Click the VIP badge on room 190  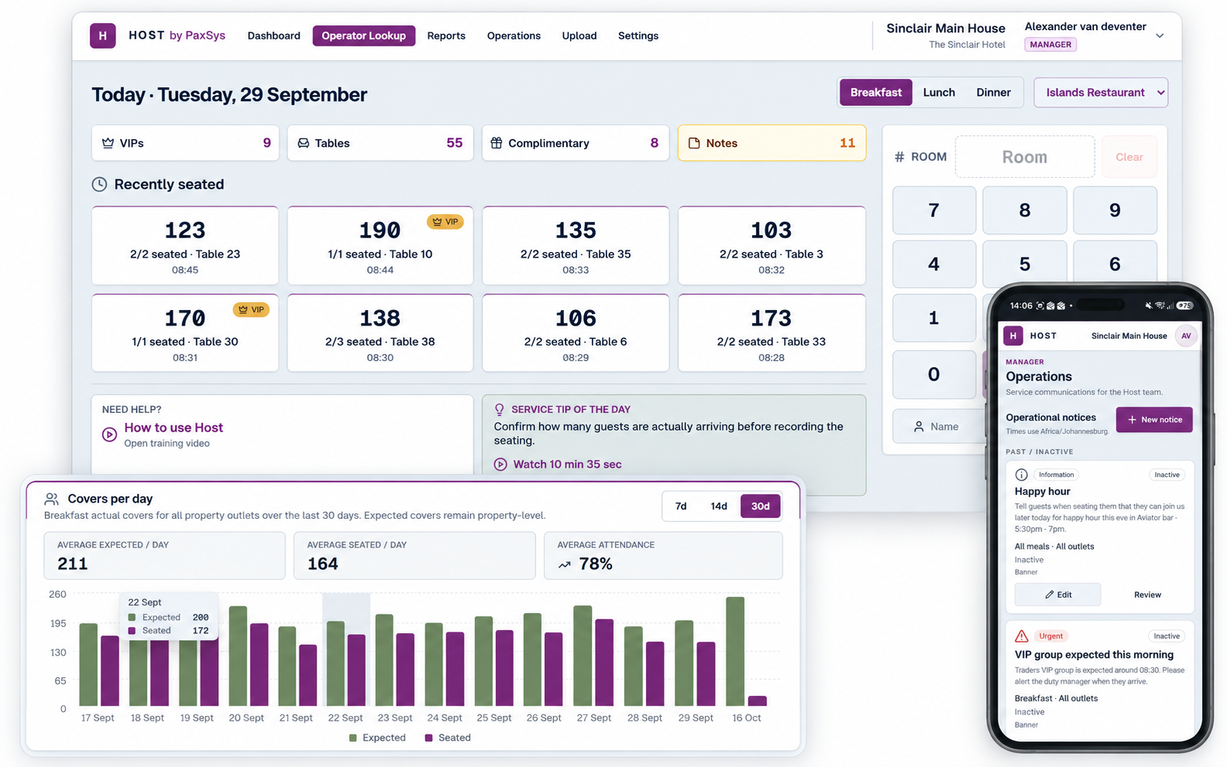point(445,222)
